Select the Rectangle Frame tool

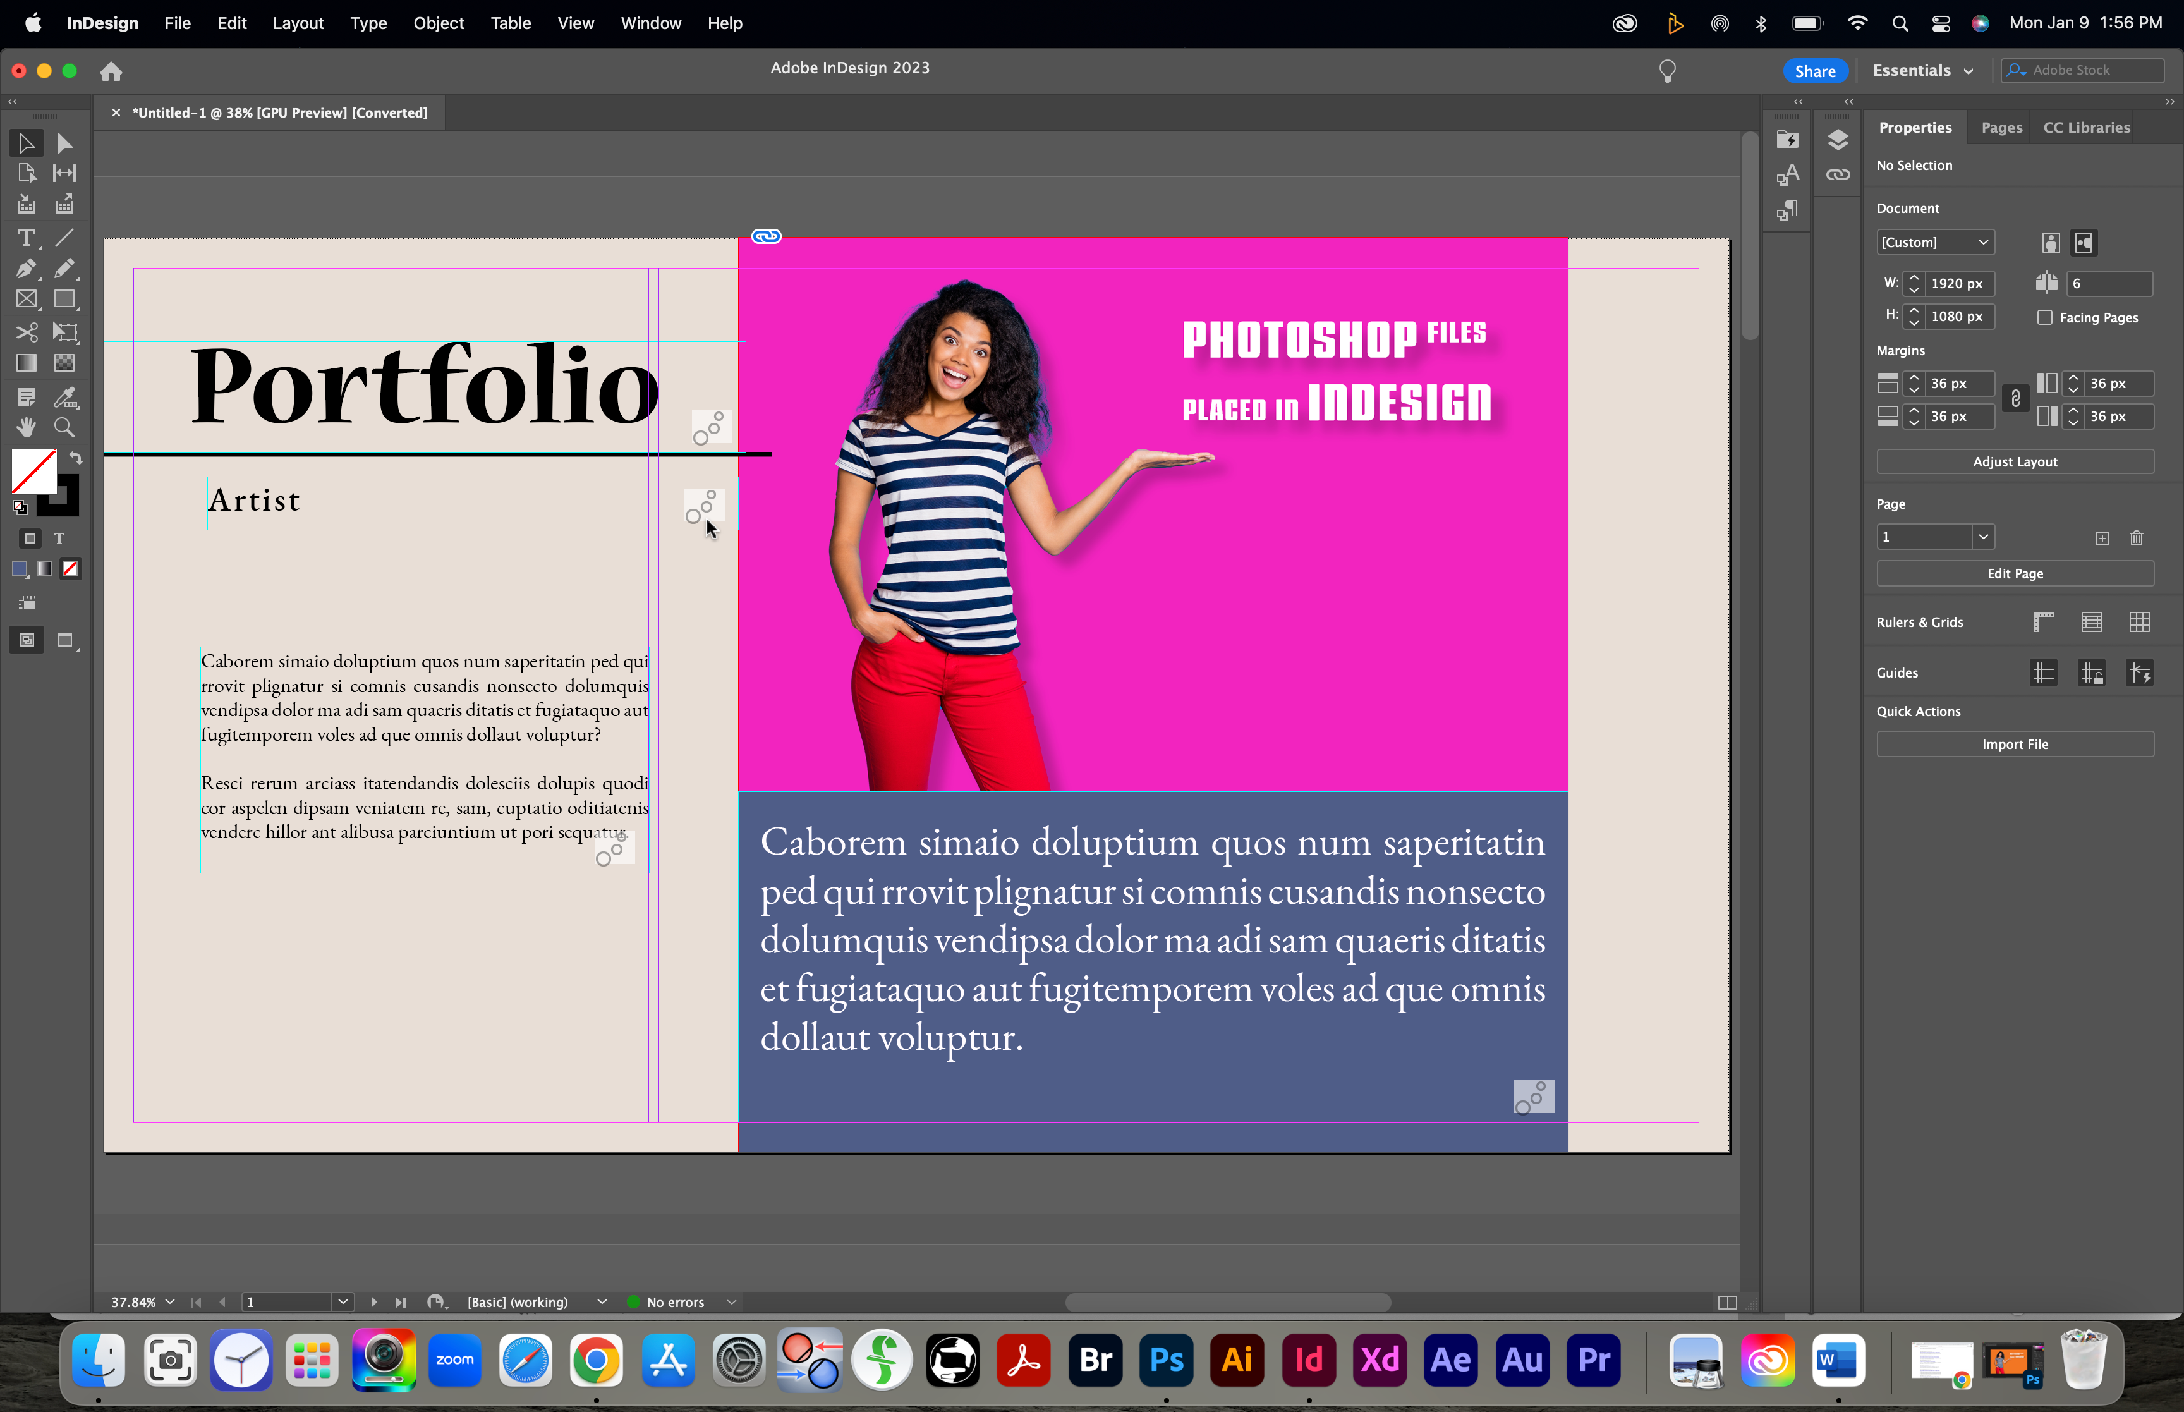point(27,299)
